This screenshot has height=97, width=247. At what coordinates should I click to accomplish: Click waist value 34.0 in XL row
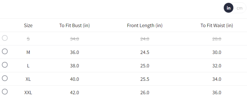pos(217,79)
